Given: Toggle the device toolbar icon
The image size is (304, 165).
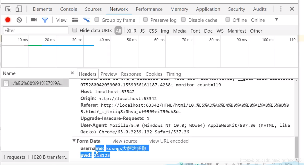Looking at the screenshot, I should 19,9.
